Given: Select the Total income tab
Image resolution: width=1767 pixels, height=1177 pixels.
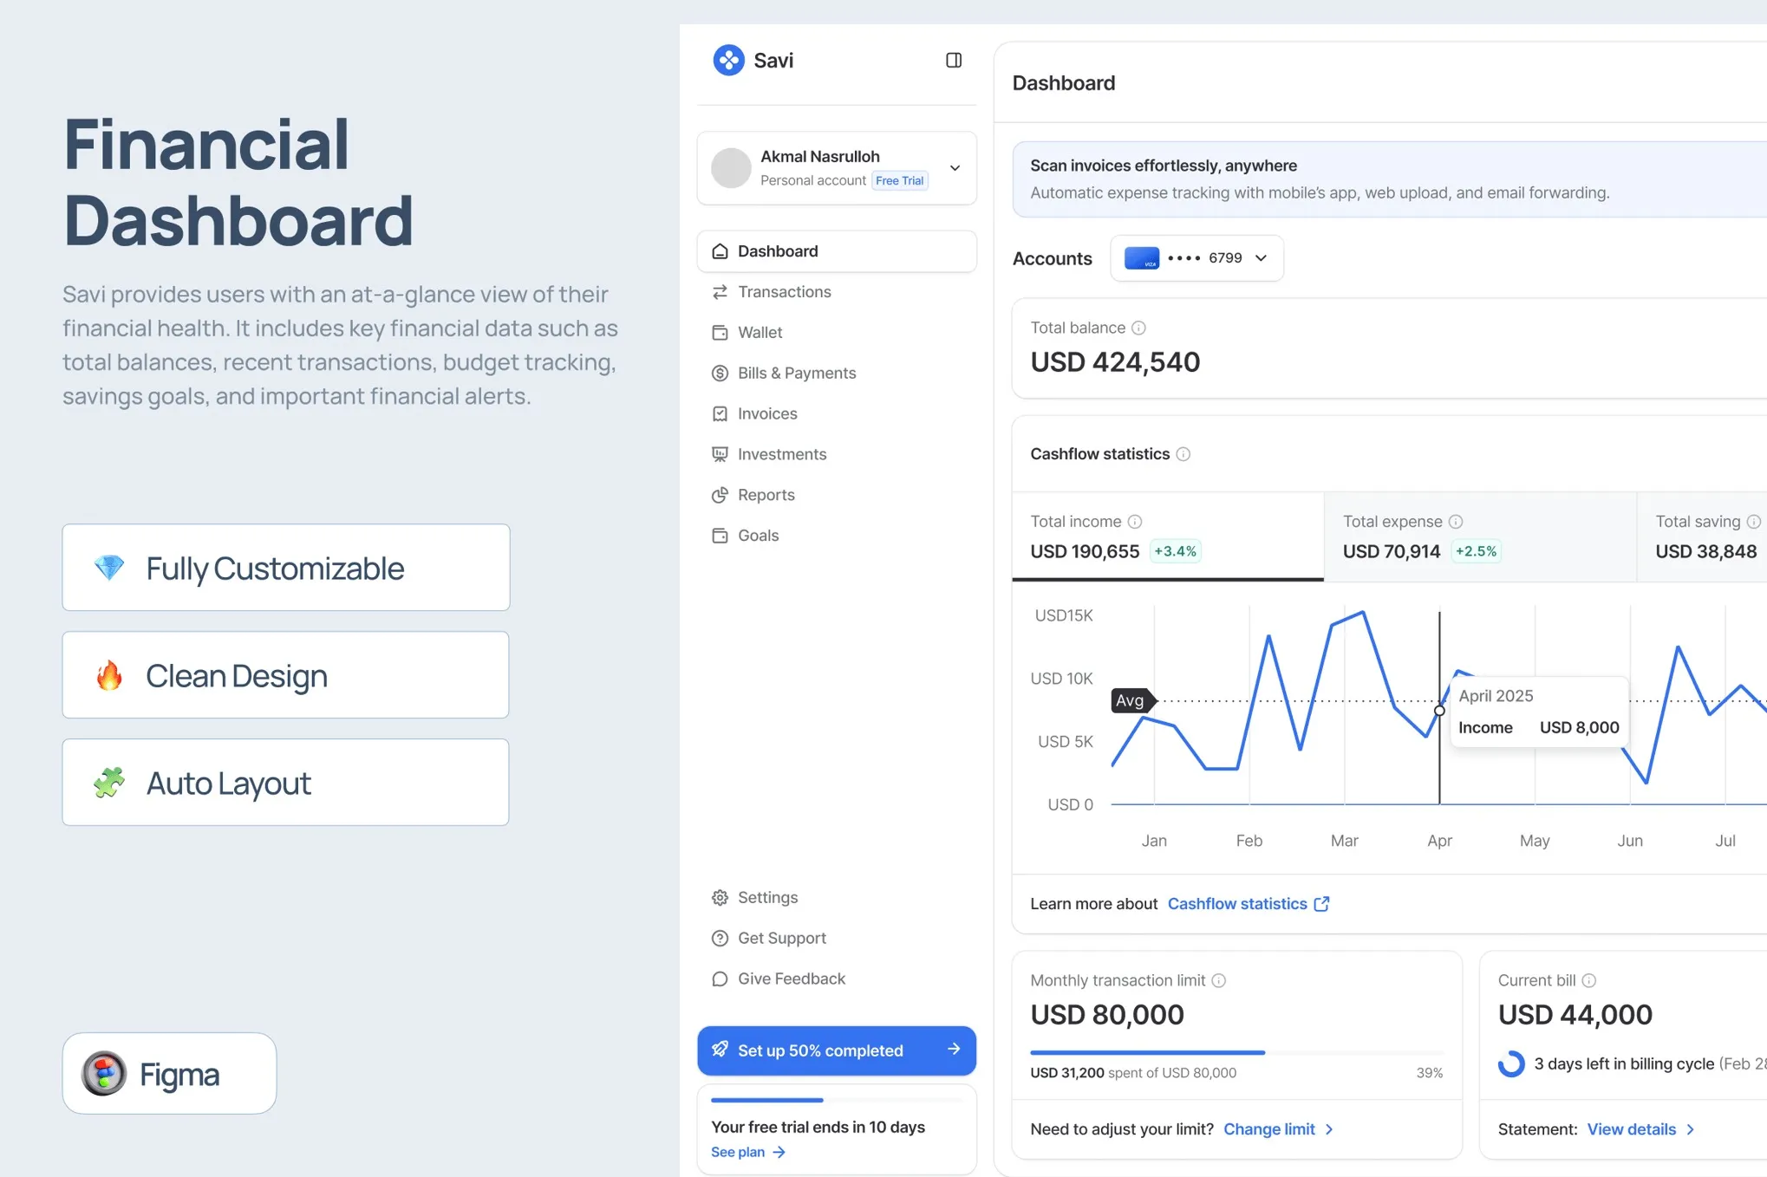Looking at the screenshot, I should 1168,536.
